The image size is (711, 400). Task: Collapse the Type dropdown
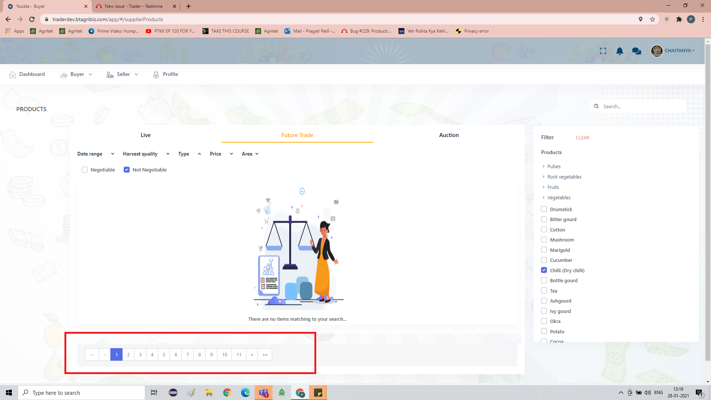click(x=189, y=154)
